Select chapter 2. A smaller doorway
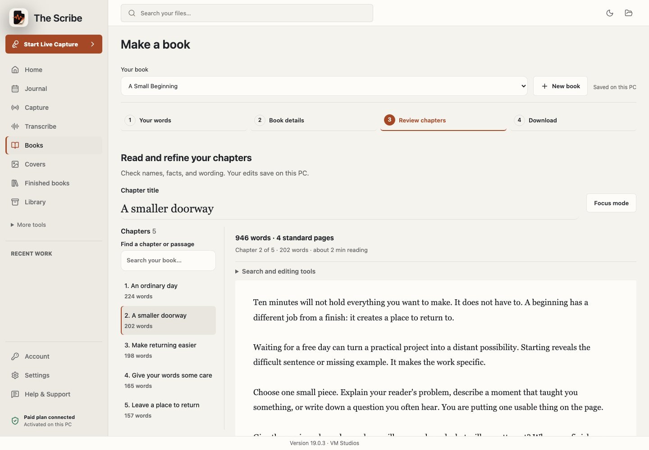The image size is (649, 450). 168,320
